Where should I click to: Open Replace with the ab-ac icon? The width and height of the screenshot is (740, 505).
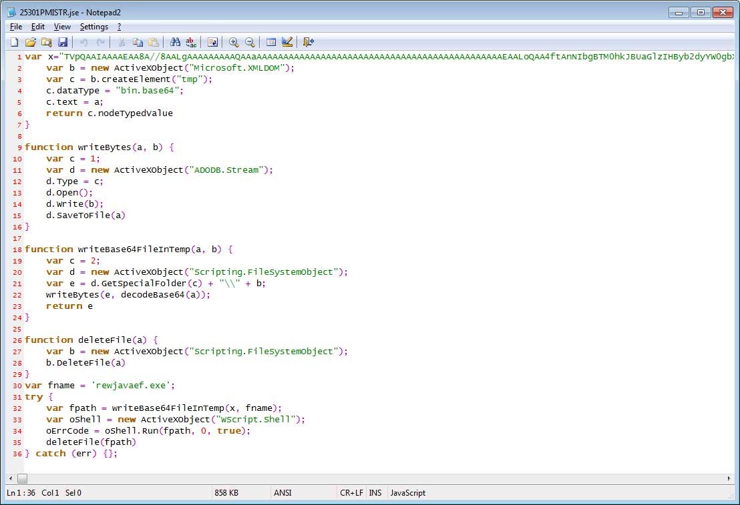click(191, 43)
